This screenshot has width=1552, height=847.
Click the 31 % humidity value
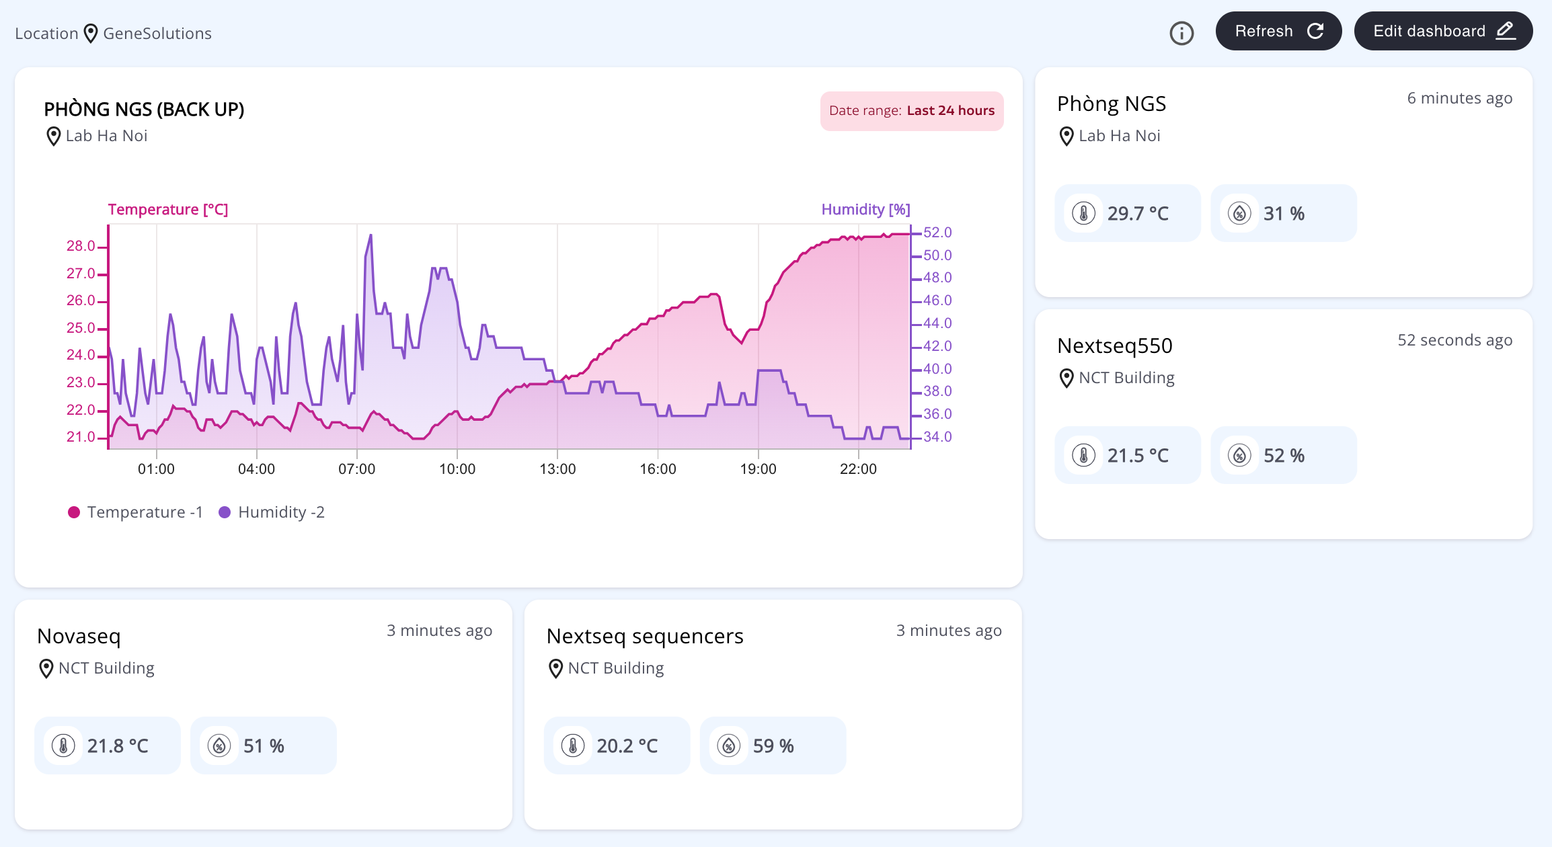(x=1284, y=214)
